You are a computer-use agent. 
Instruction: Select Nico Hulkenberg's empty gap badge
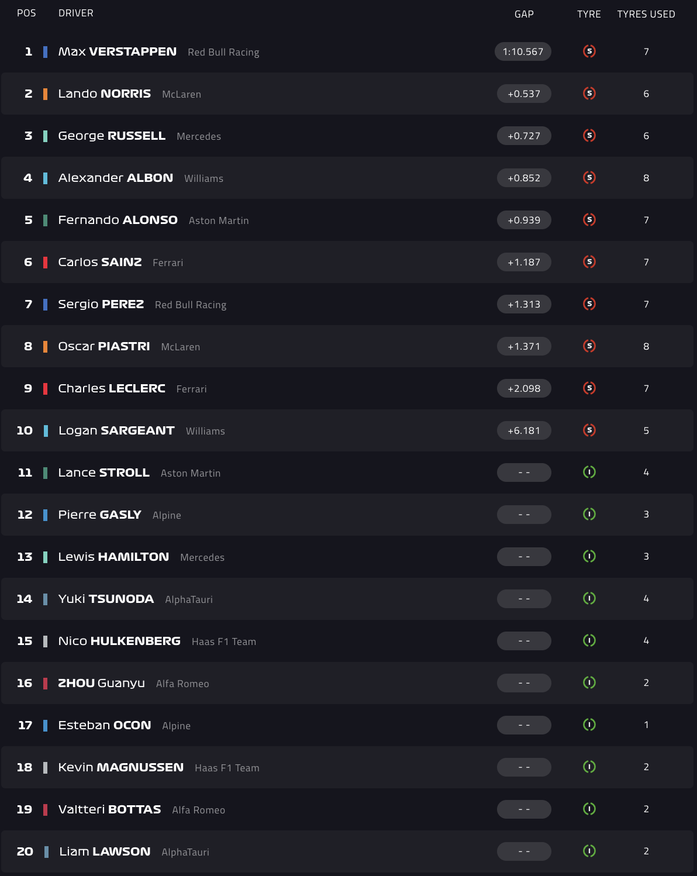(524, 641)
